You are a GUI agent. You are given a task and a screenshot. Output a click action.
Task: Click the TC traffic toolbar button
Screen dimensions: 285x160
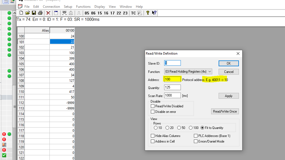[133, 13]
